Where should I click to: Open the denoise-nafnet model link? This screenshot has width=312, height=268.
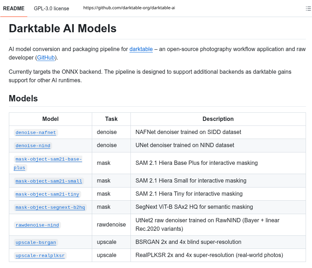(x=35, y=133)
